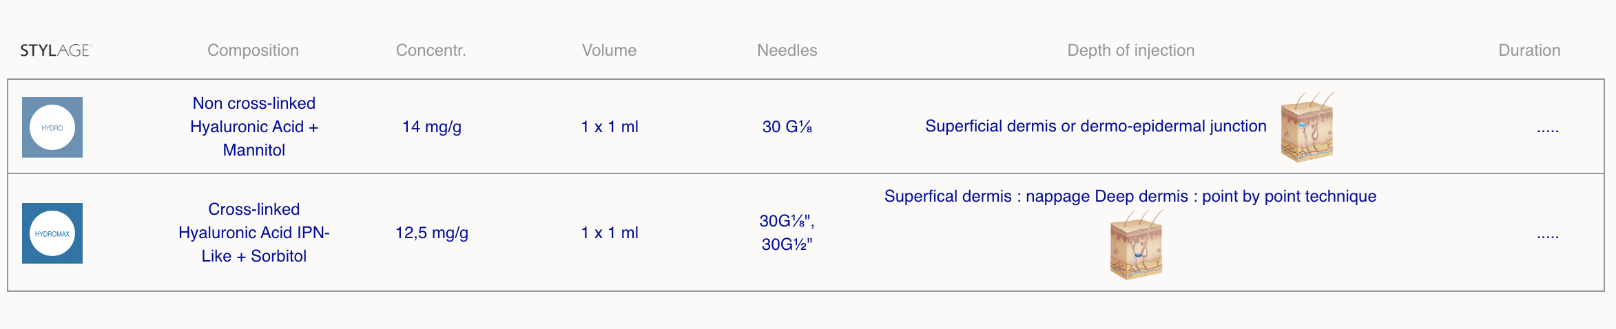Click the Hydro row duration dots
This screenshot has width=1616, height=329.
[1548, 129]
